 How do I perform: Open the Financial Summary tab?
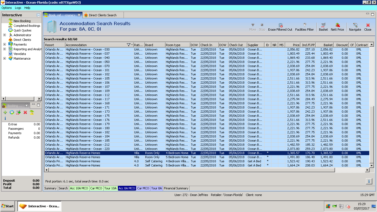(x=176, y=188)
